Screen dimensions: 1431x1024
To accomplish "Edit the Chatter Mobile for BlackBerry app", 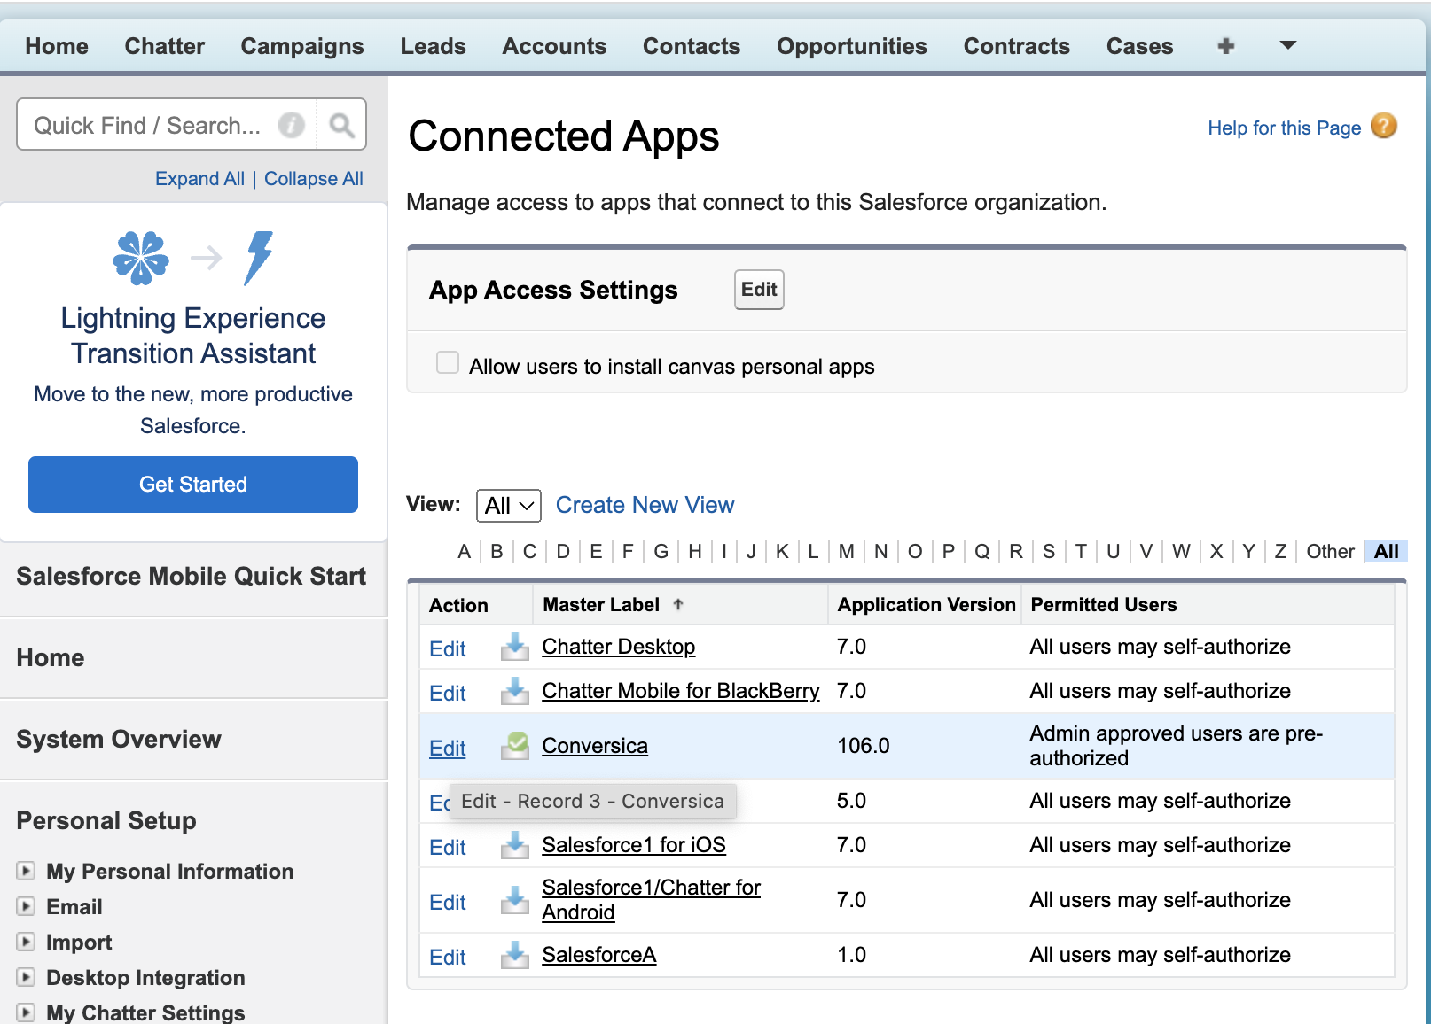I will tap(448, 694).
